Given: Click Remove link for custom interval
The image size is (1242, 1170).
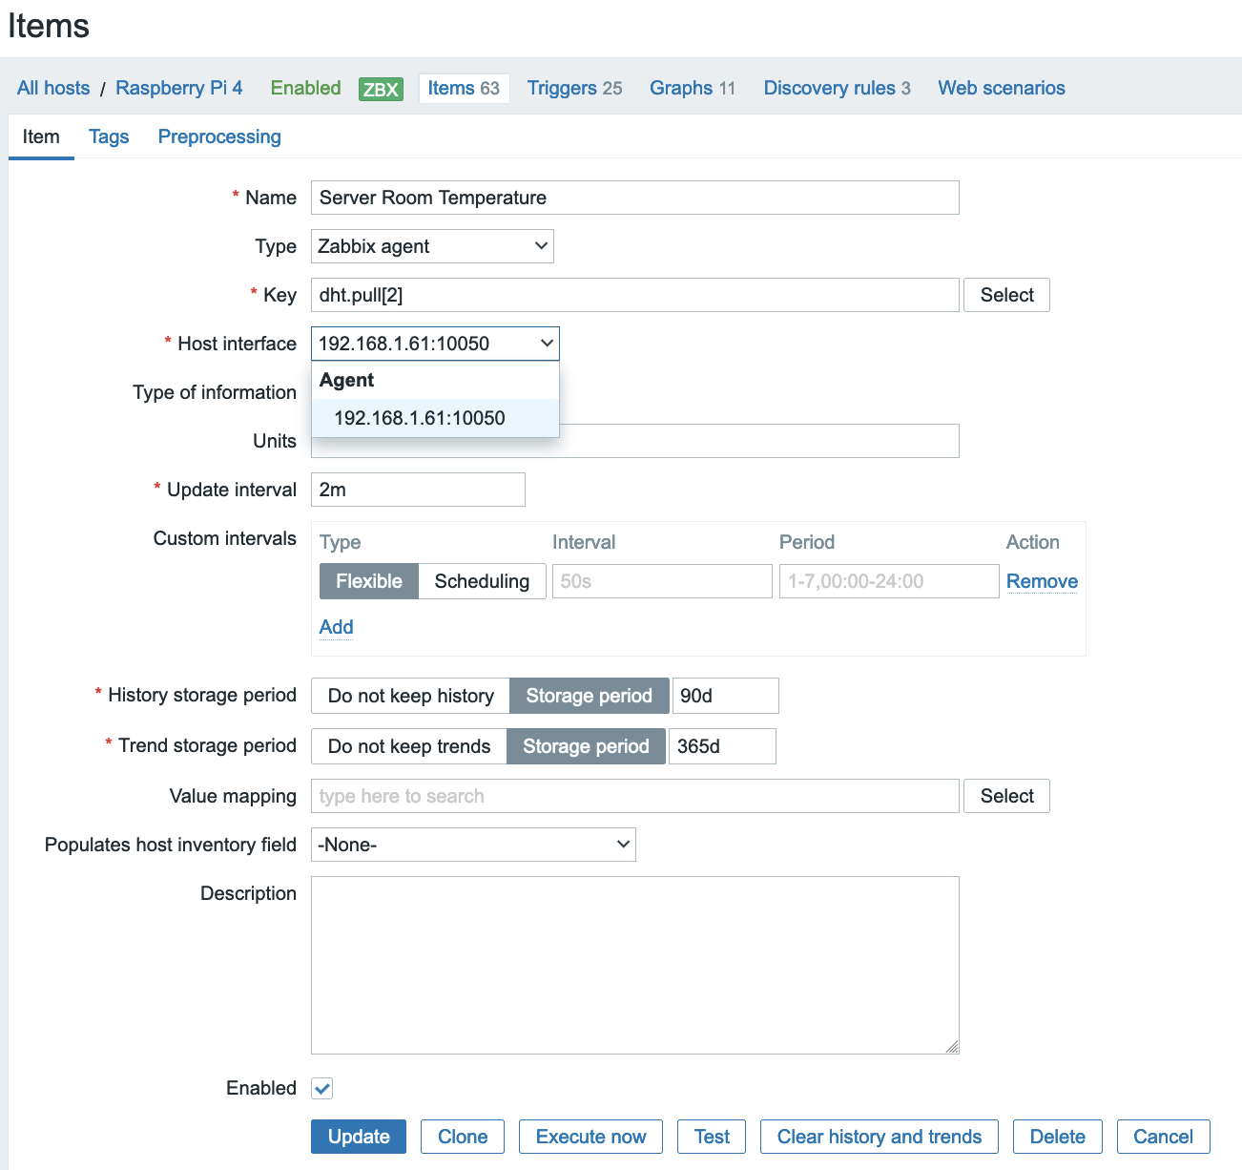Looking at the screenshot, I should (1042, 581).
